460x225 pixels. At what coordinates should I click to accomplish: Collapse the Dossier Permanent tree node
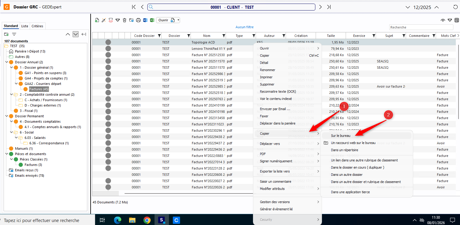(x=7, y=116)
